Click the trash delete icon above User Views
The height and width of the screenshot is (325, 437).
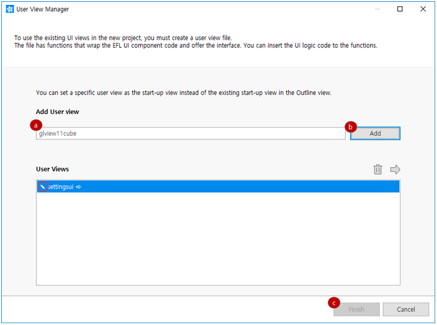point(377,169)
